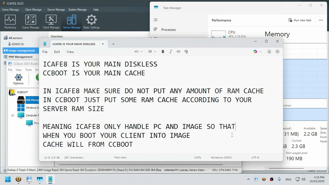The height and width of the screenshot is (185, 329).
Task: Clear formatting icon in Notepad toolbar
Action: coord(186,52)
